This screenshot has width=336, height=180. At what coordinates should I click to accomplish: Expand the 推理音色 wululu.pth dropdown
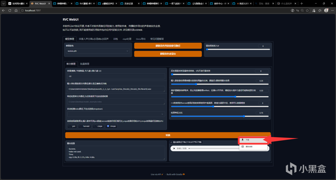98,51
